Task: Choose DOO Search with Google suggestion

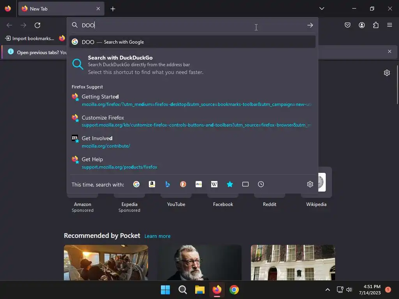Action: [x=192, y=42]
